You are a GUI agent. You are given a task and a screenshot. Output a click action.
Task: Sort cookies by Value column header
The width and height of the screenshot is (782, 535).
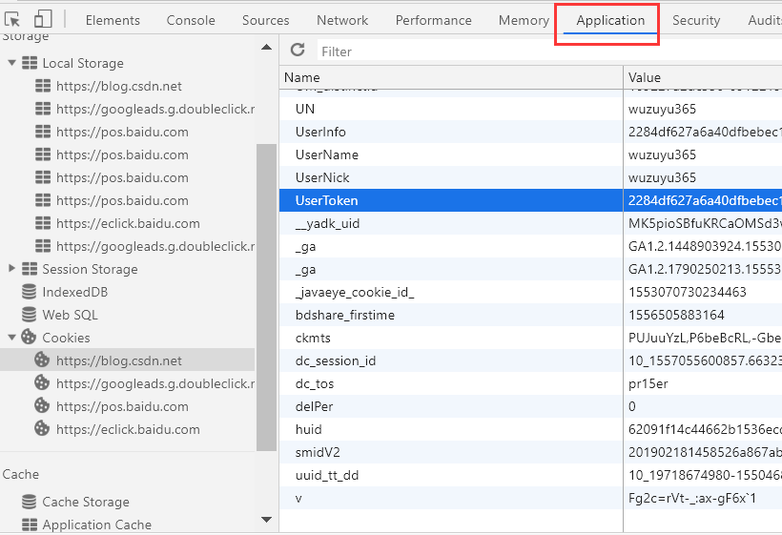click(x=703, y=77)
